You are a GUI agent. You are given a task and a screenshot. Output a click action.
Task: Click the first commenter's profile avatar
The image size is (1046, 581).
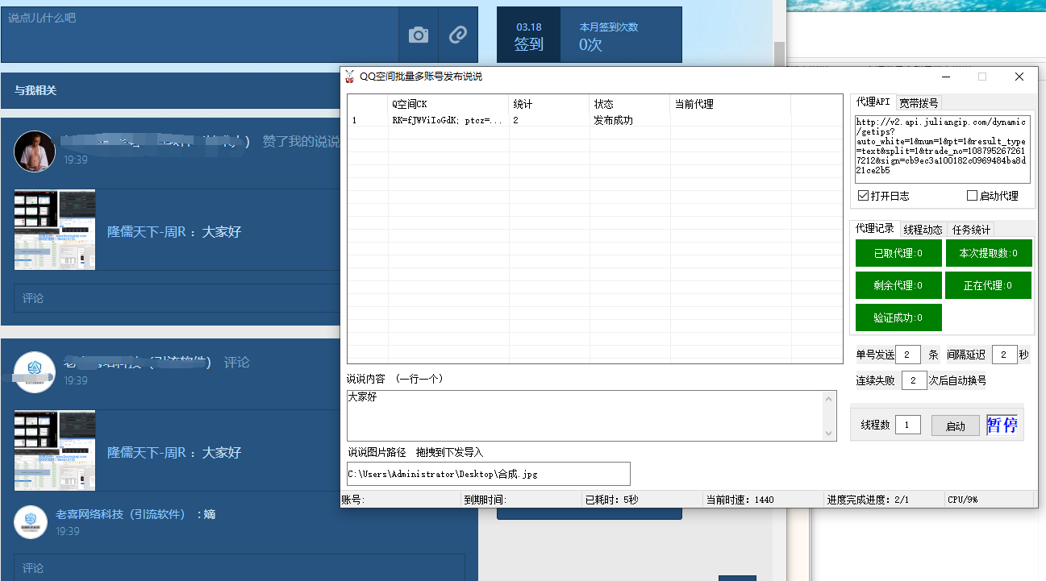pyautogui.click(x=35, y=151)
